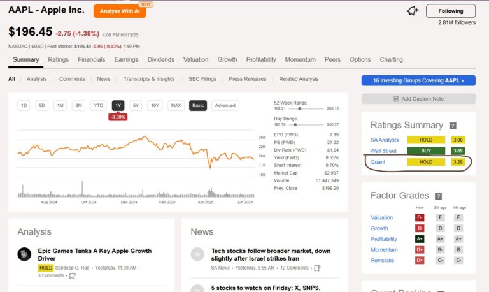The height and width of the screenshot is (292, 489).
Task: Click the alert bell icon near Following
Action: (413, 11)
